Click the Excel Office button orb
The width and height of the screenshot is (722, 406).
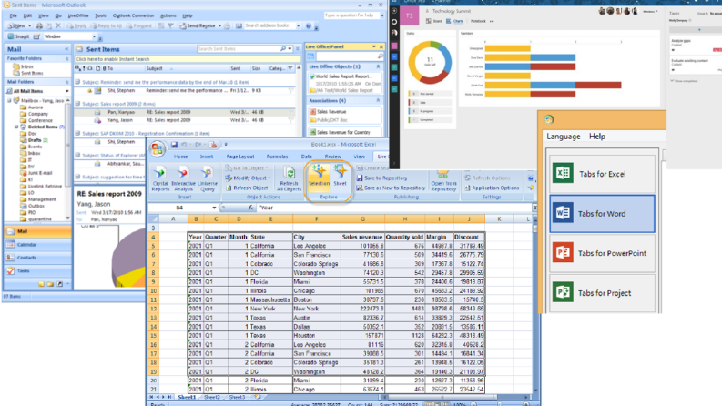[157, 148]
